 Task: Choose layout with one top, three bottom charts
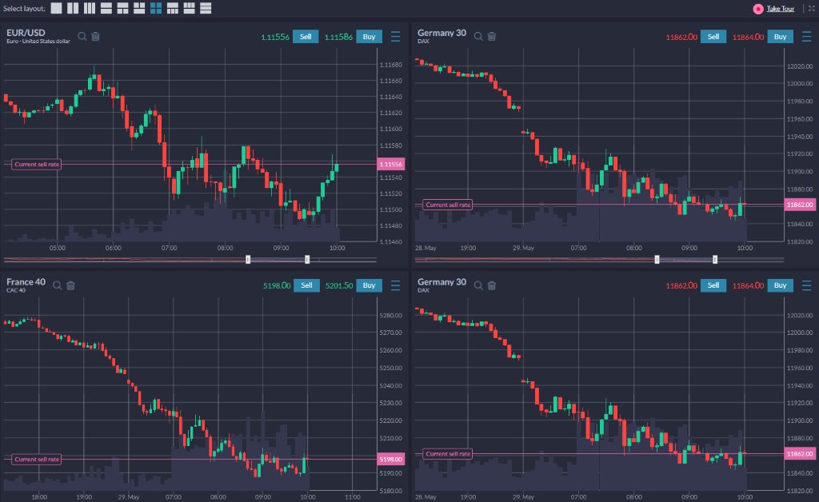(x=173, y=8)
